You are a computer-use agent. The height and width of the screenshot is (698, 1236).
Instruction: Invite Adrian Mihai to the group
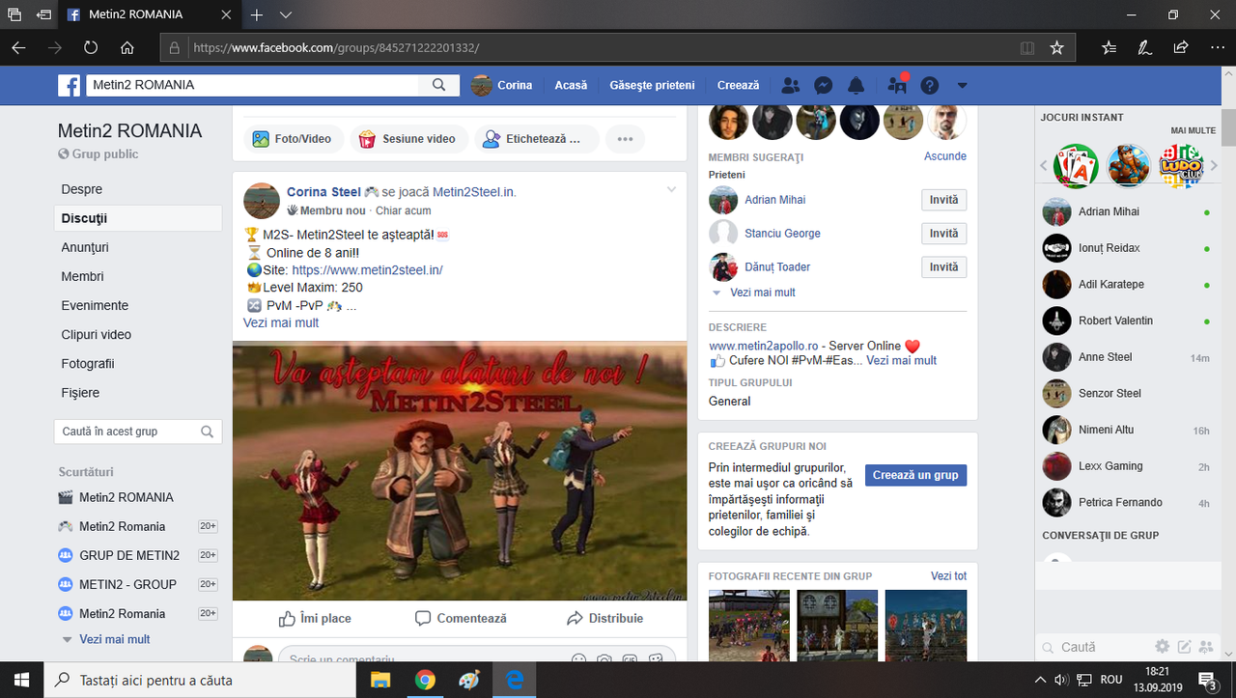(x=943, y=200)
